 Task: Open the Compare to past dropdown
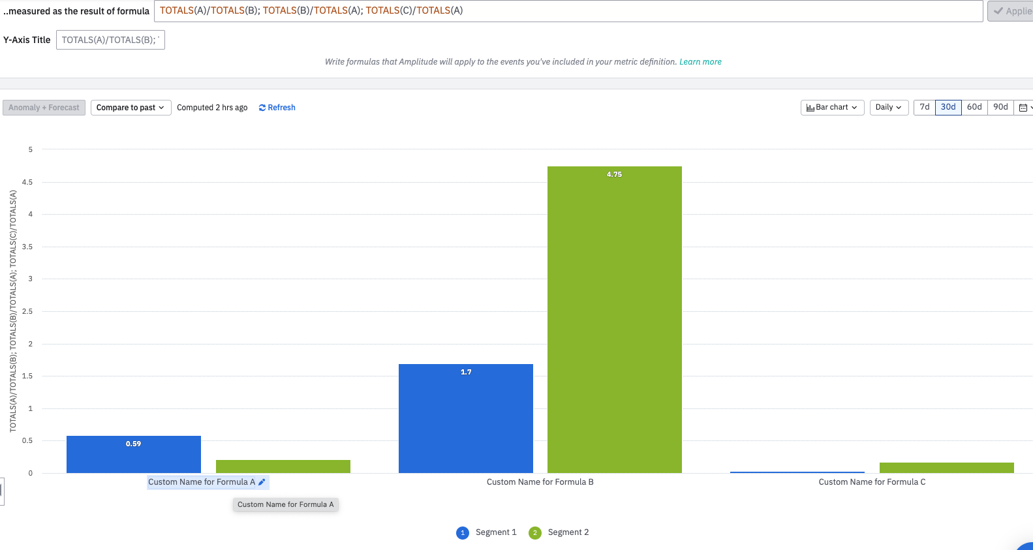(131, 108)
